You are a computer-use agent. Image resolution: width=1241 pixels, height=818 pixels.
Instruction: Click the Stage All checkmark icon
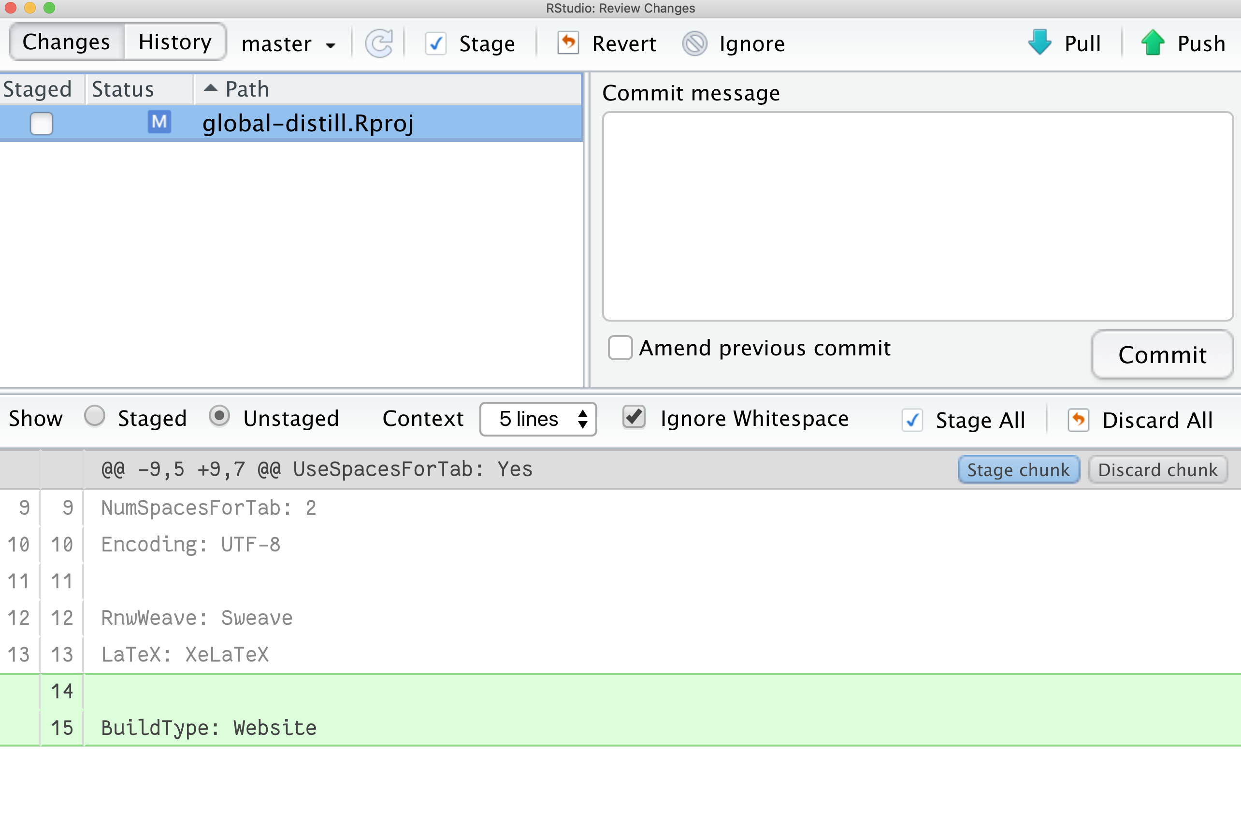coord(912,420)
